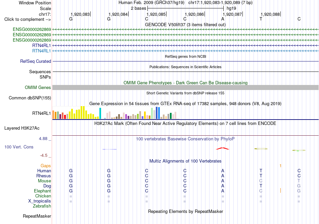Click the Common dbSNP(155) label

click(30, 98)
